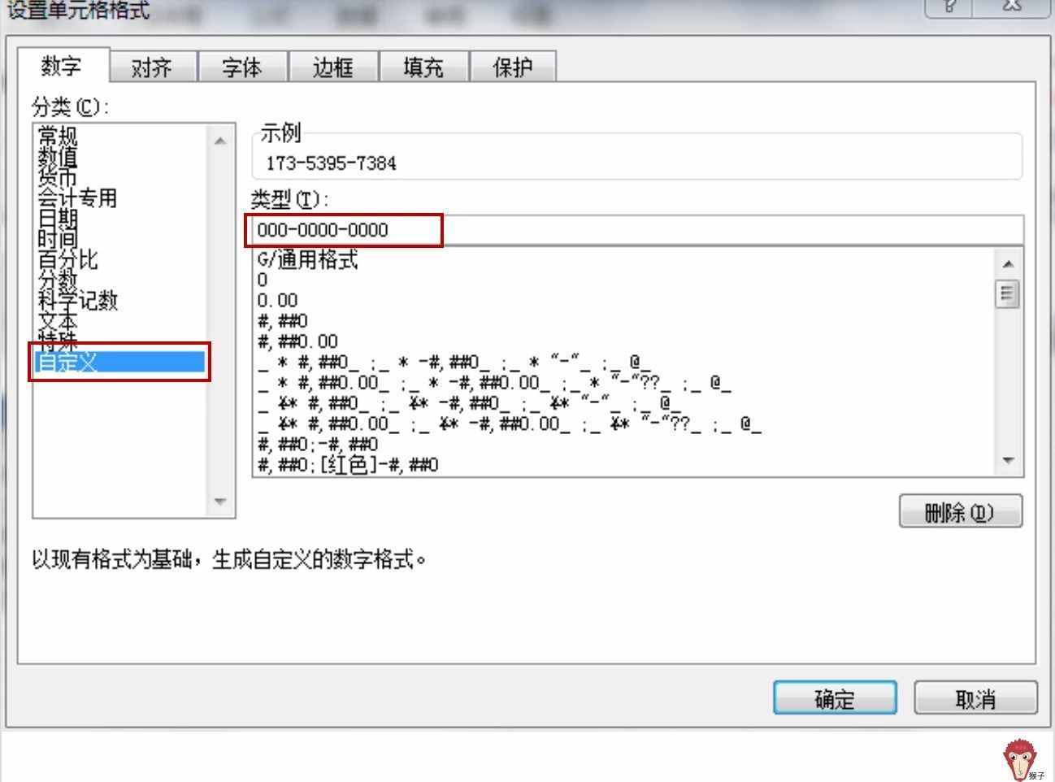Select 日期 category in list

point(58,218)
